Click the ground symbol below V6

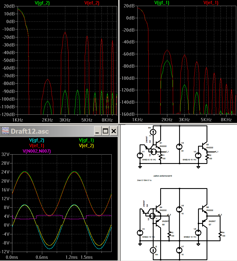[x=198, y=244]
